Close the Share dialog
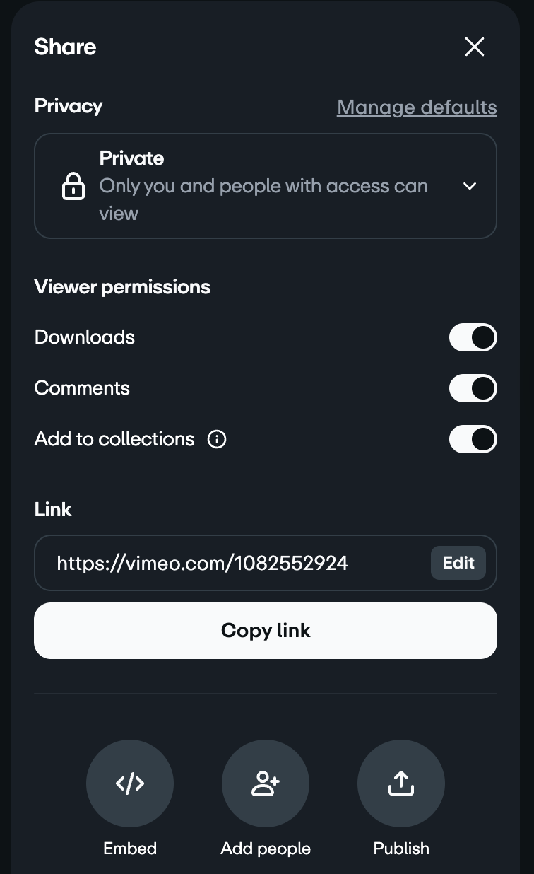 click(475, 47)
